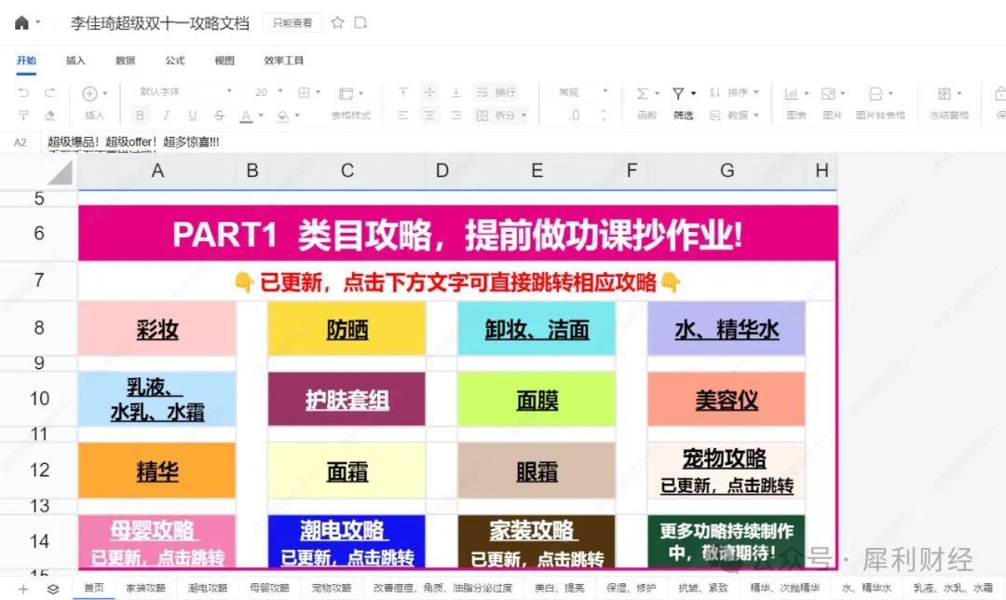Toggle strikethrough formatting
Viewport: 1006px width, 600px height.
[x=220, y=116]
